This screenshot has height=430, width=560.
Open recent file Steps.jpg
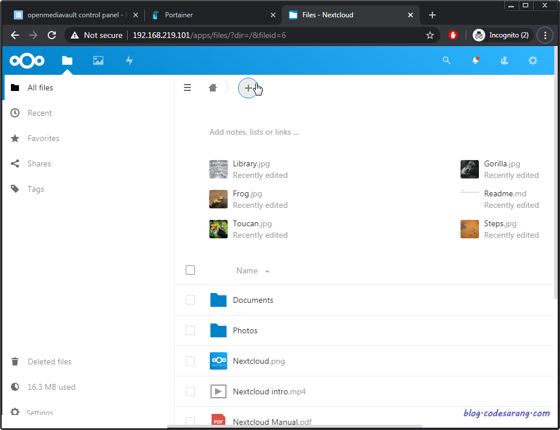(500, 224)
